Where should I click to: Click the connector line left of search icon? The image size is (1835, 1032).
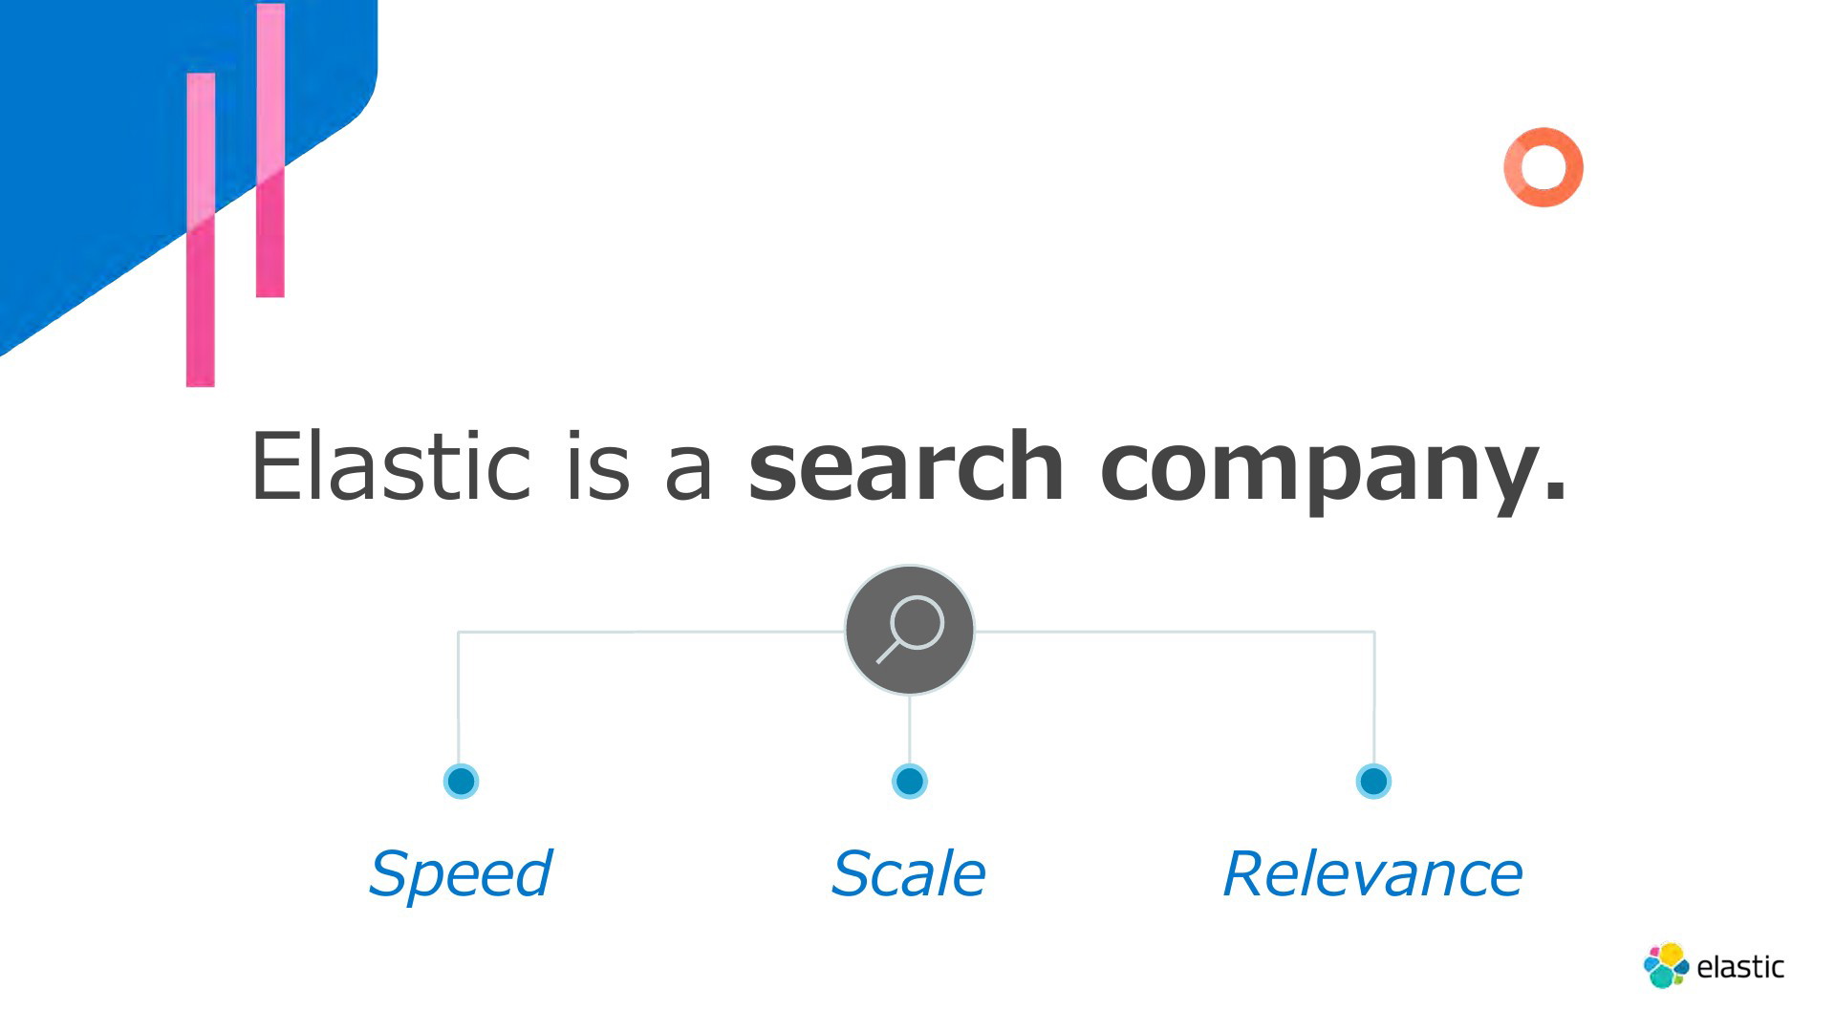tap(652, 632)
